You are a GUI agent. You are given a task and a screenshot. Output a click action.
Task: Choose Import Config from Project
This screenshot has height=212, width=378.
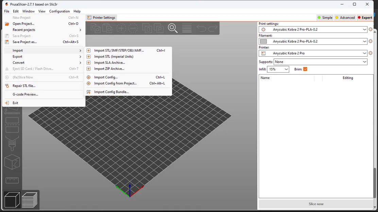pyautogui.click(x=128, y=83)
